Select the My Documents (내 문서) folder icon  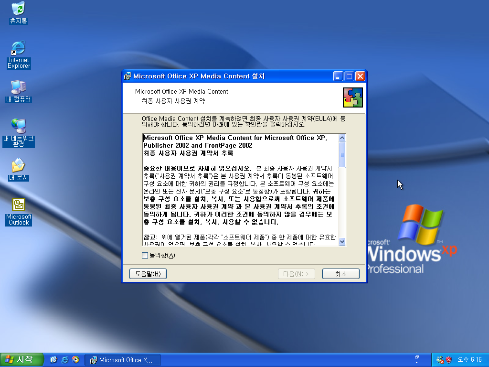pos(19,170)
